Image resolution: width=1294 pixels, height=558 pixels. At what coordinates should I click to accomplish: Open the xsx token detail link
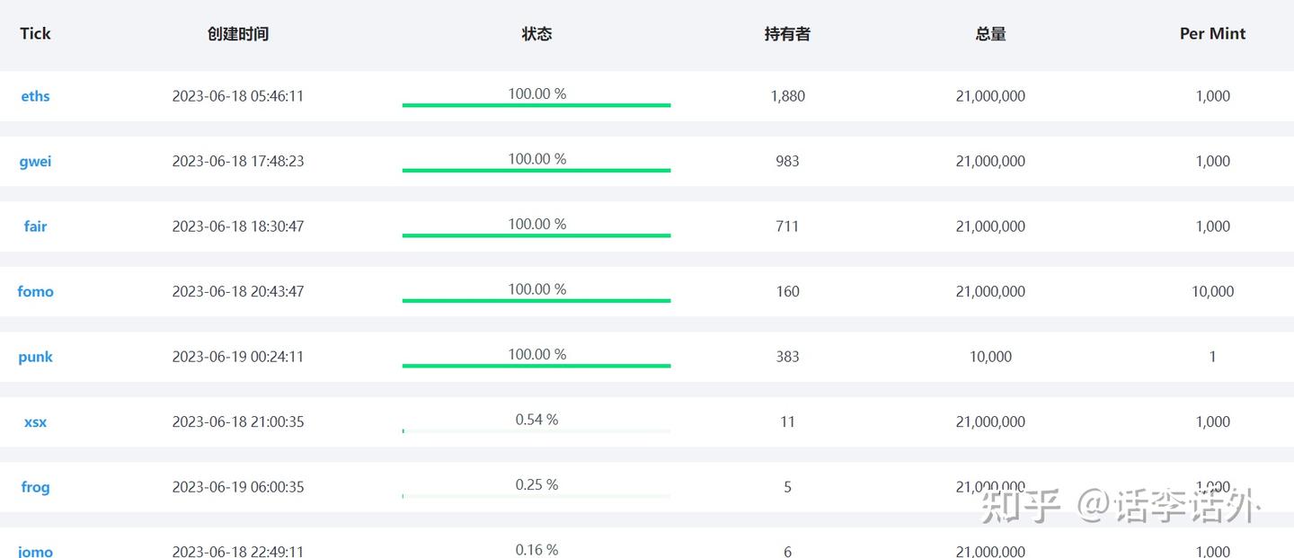point(35,421)
